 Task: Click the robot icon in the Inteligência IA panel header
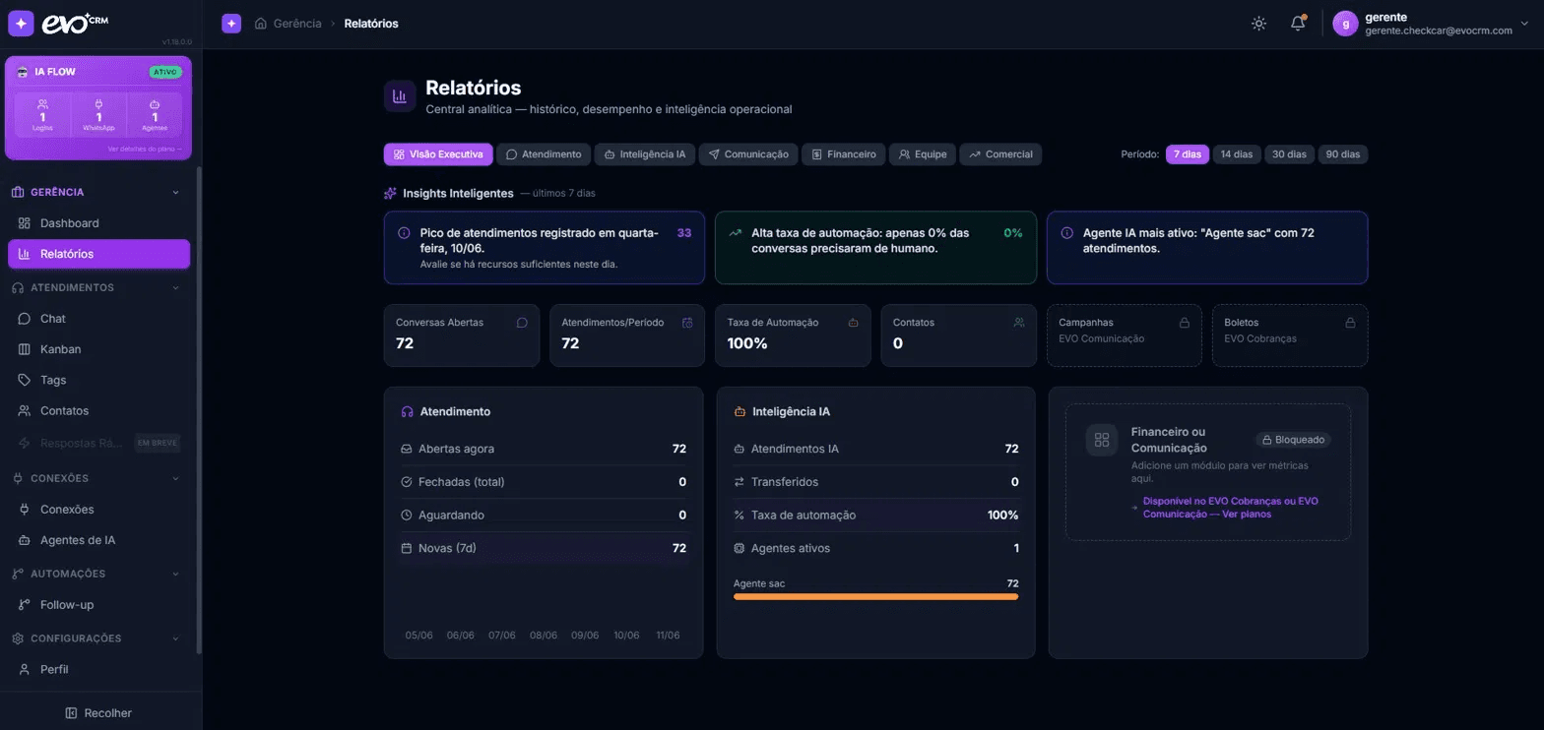click(x=740, y=412)
